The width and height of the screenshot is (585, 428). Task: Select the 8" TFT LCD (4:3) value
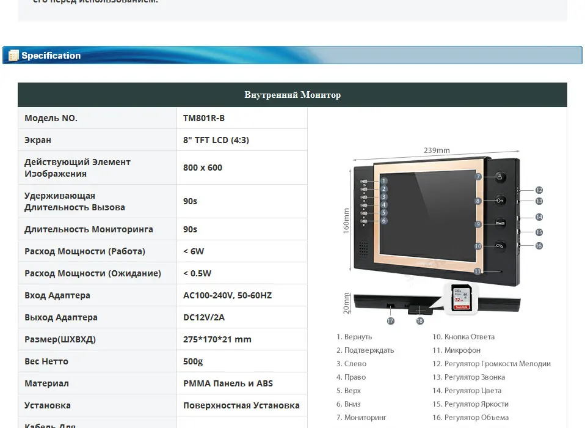tap(216, 140)
